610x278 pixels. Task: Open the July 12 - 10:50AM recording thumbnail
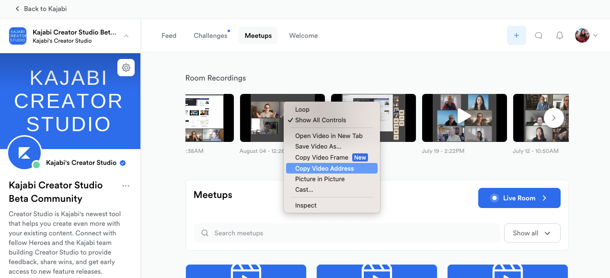(541, 118)
